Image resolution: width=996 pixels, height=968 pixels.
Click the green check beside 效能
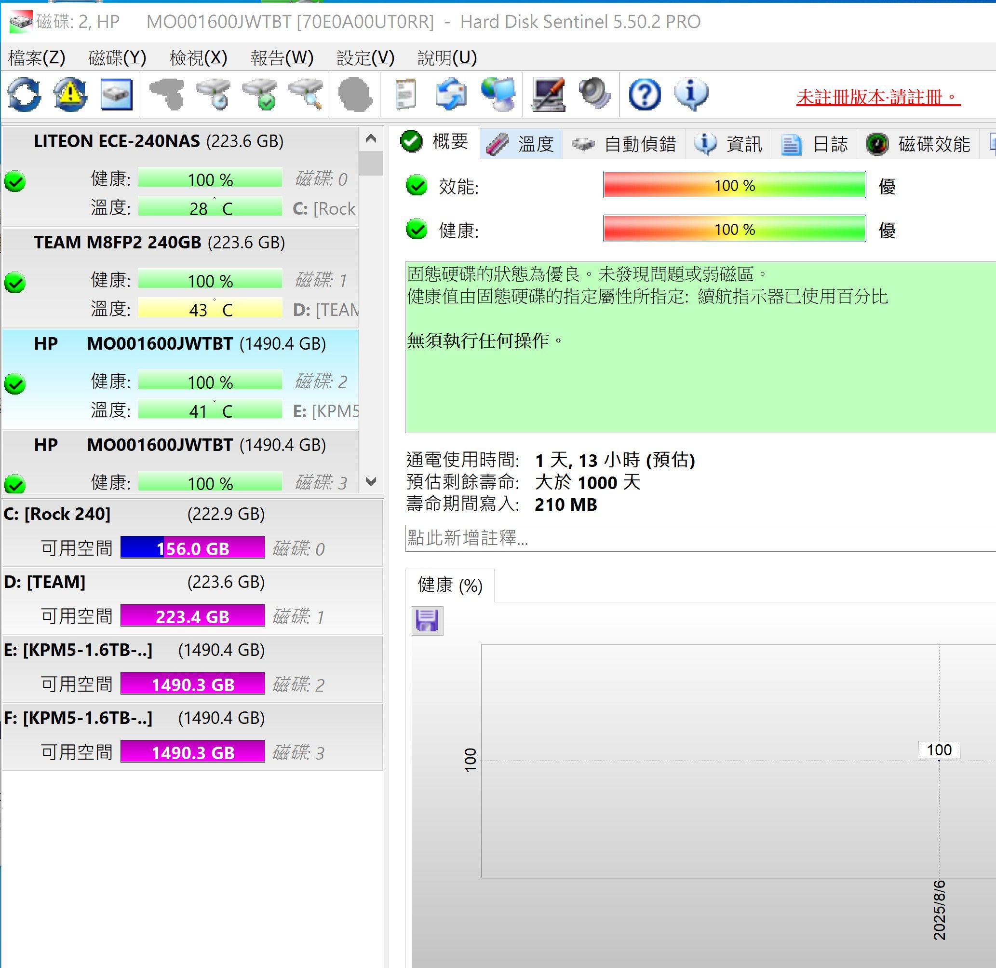coord(417,186)
